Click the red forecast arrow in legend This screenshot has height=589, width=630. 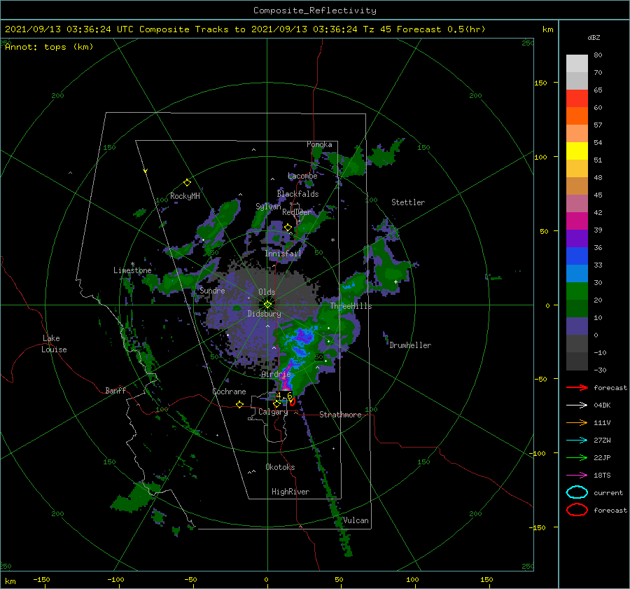tap(577, 387)
